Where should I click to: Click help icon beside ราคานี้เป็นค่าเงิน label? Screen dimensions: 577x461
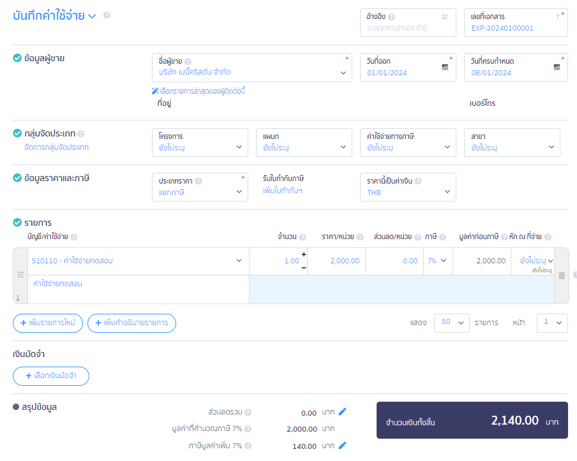[418, 181]
